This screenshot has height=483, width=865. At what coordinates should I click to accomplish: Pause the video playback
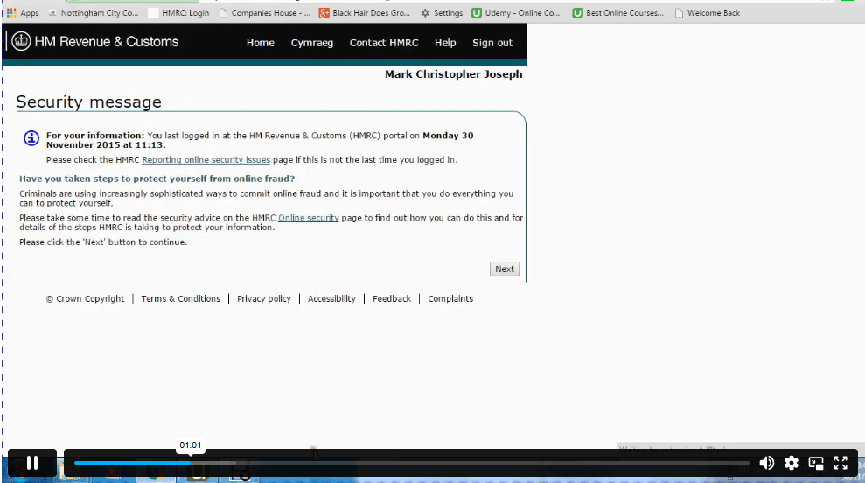[x=32, y=463]
